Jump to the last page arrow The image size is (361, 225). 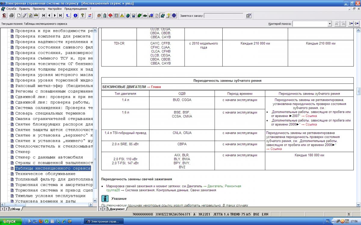point(61,16)
